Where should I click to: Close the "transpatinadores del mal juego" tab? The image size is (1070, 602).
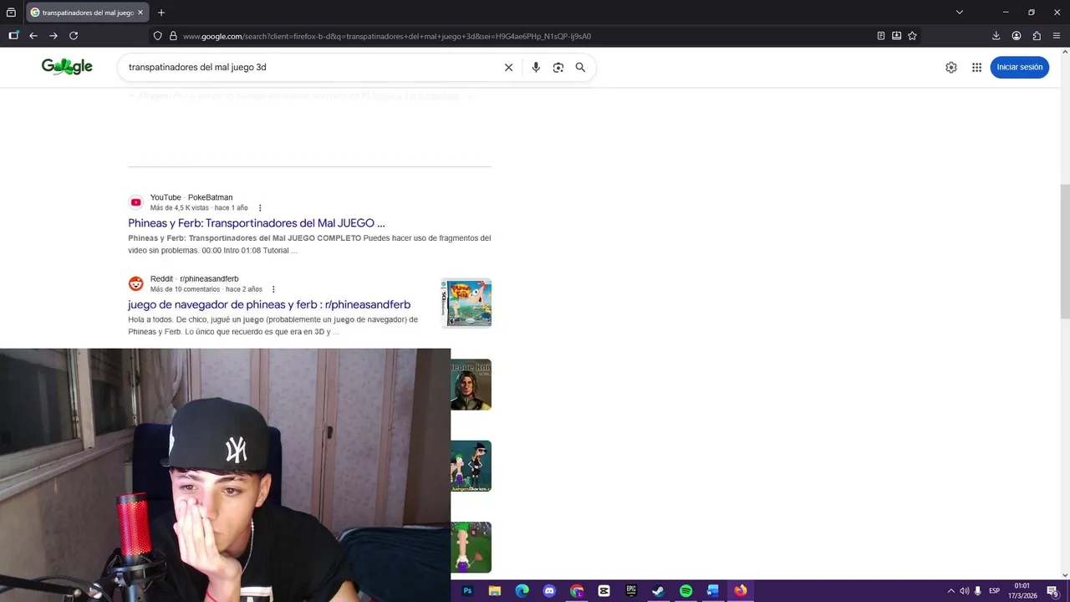tap(140, 13)
